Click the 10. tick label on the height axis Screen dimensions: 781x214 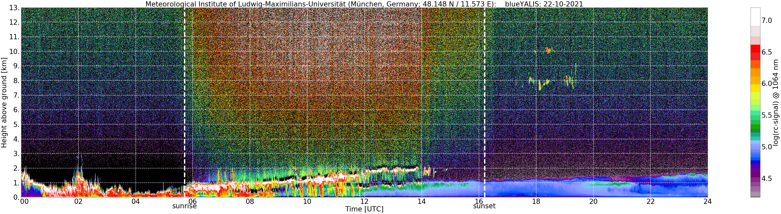coord(15,51)
